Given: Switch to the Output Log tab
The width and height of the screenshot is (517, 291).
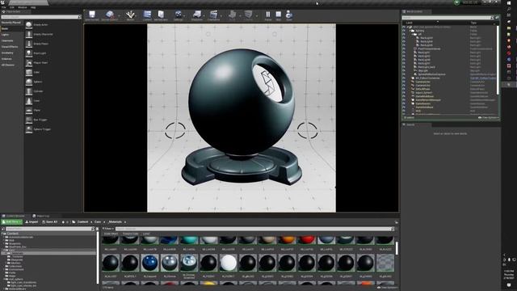Looking at the screenshot, I should point(41,216).
